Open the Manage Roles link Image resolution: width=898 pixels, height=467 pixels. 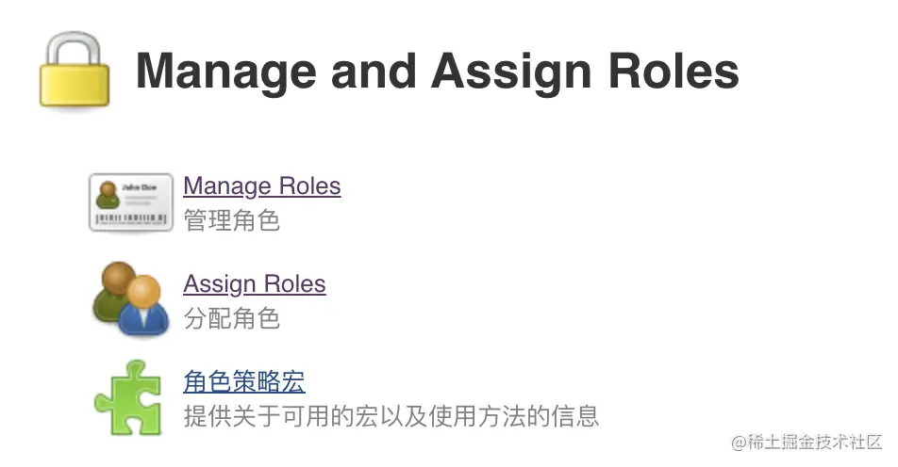click(261, 186)
